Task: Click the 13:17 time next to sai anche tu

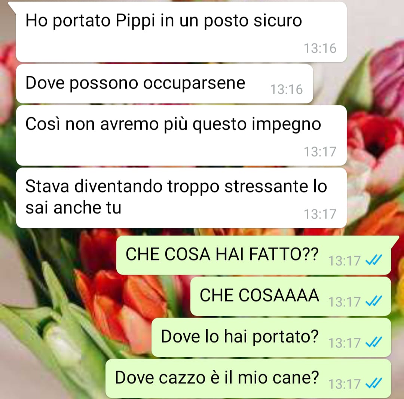Action: [x=320, y=214]
